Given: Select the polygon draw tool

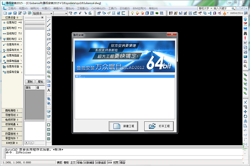Looking at the screenshot, I should click(49, 34).
